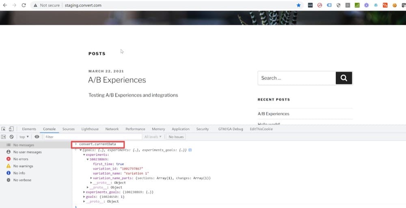Click the search magnifier button
Image resolution: width=406 pixels, height=208 pixels.
point(344,78)
